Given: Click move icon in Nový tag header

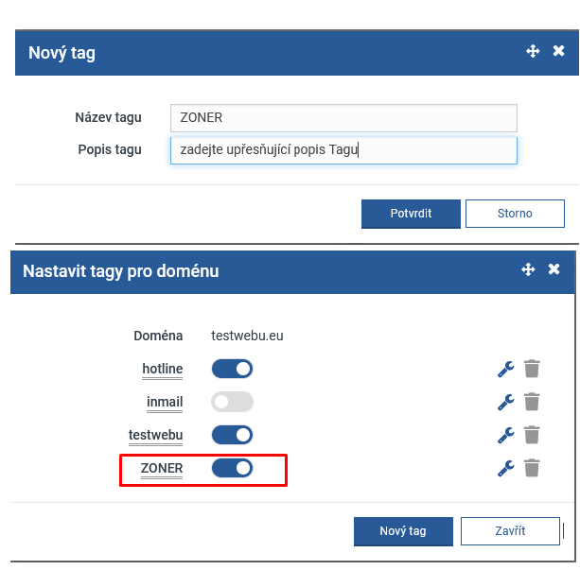Looking at the screenshot, I should pos(533,52).
